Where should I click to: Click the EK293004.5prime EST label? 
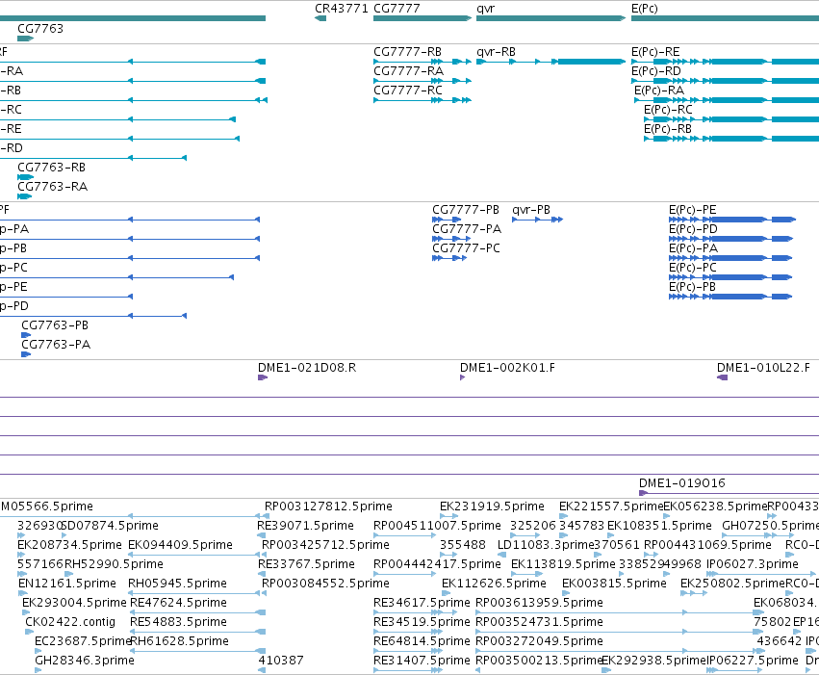[x=74, y=603]
